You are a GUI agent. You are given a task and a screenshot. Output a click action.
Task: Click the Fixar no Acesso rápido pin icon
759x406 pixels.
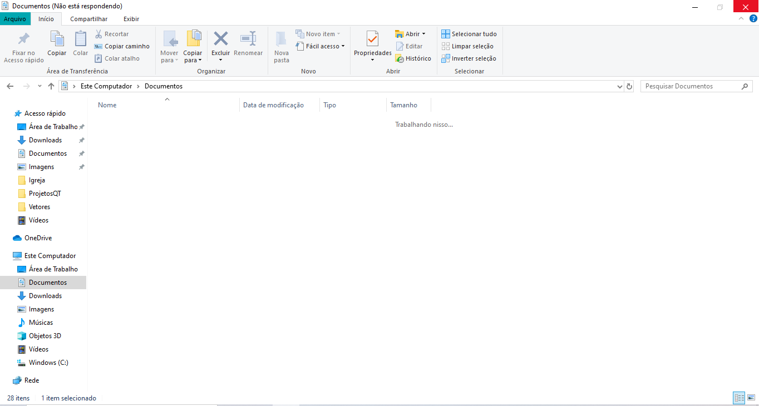pyautogui.click(x=24, y=39)
